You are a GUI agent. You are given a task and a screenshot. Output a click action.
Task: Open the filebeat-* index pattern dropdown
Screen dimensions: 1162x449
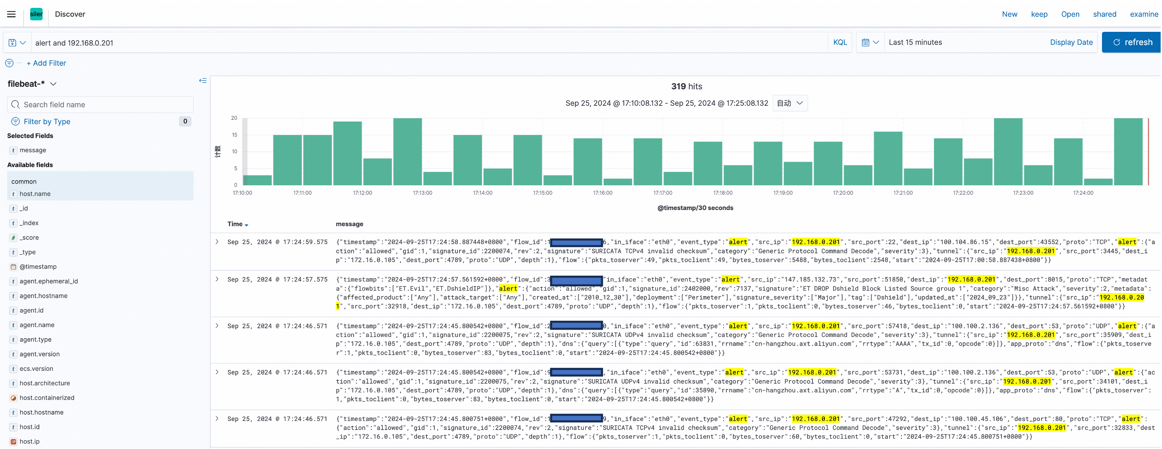[32, 84]
